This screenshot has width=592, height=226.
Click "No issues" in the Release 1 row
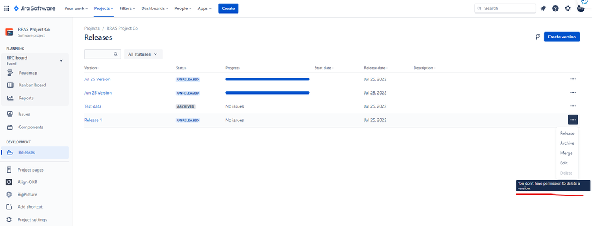tap(235, 120)
